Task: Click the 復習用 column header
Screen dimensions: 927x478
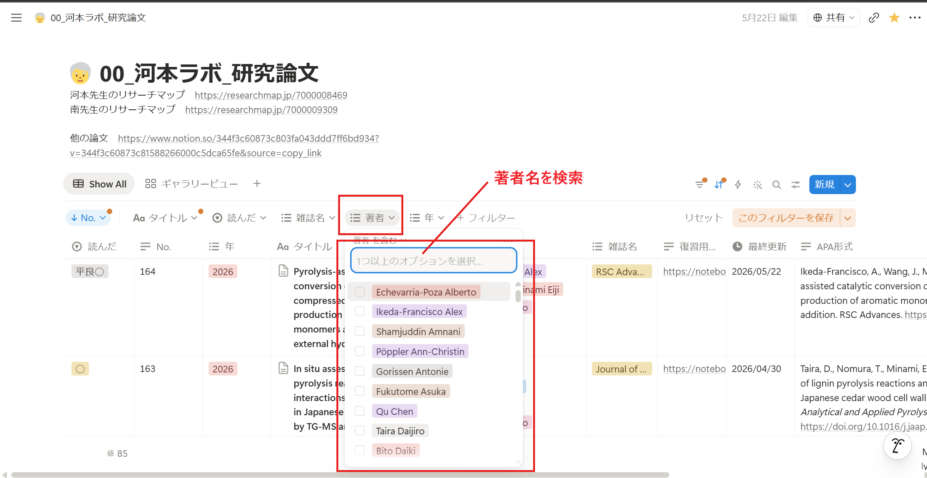Action: (x=690, y=246)
